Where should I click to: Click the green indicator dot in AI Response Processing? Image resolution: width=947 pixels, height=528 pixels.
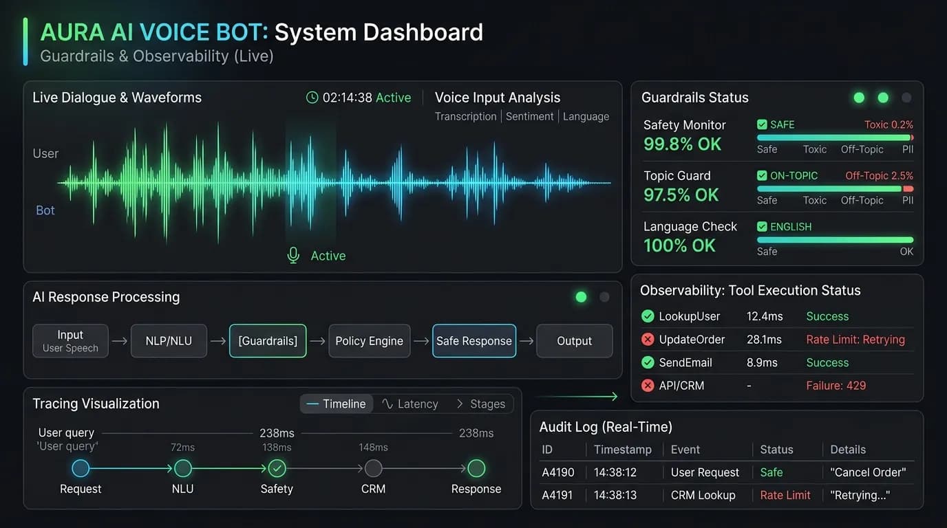[581, 297]
